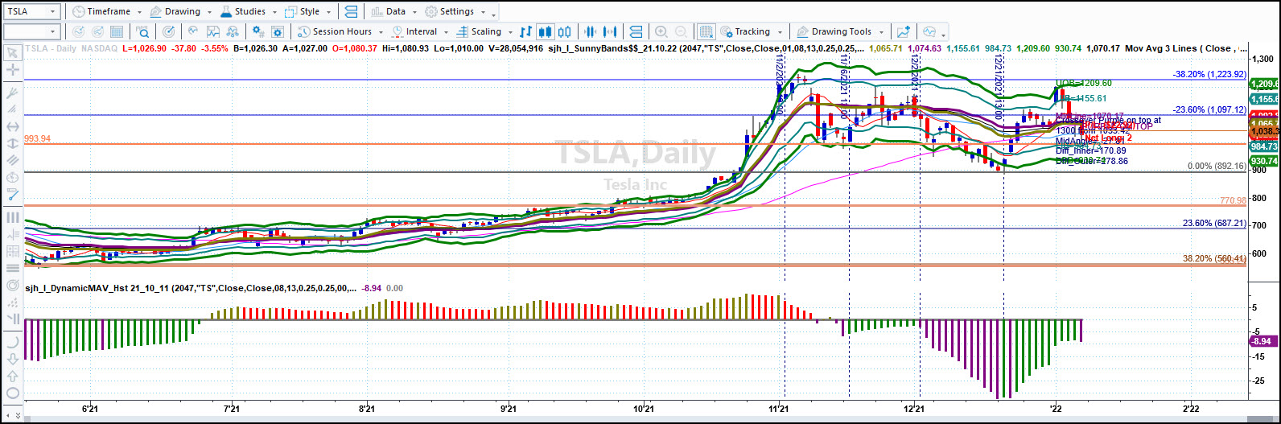Click the calendar grid icon in second toolbar
Viewport: 1281px width, 424px height.
[117, 31]
